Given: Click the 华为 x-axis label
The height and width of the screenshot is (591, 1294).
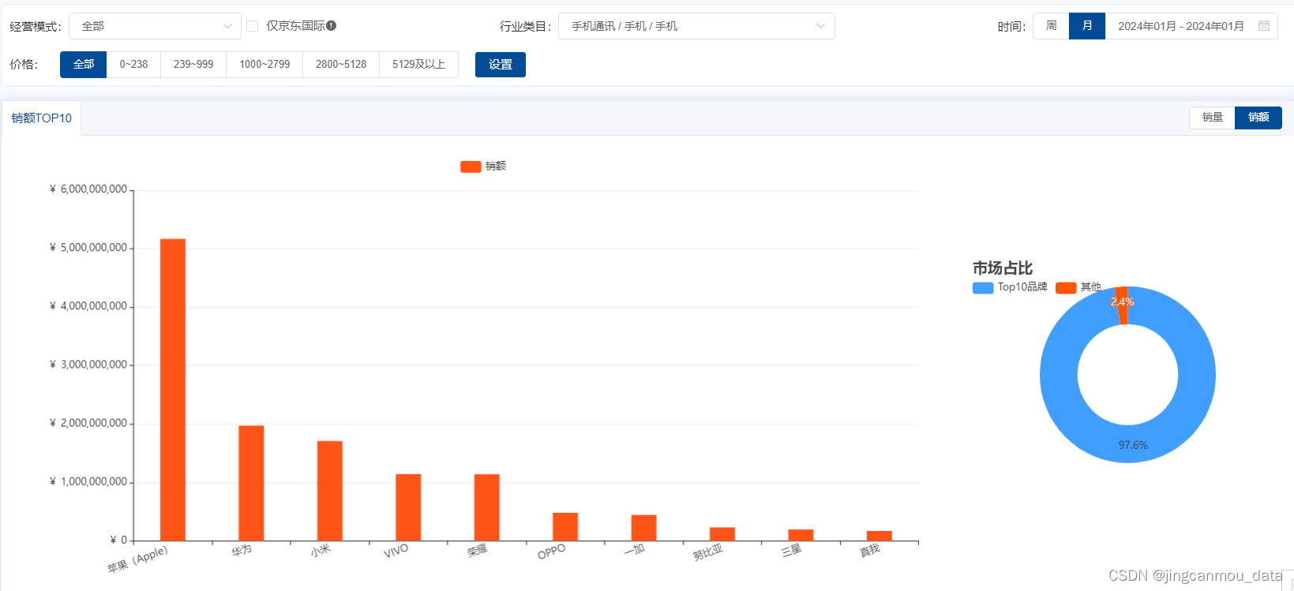Looking at the screenshot, I should tap(242, 550).
